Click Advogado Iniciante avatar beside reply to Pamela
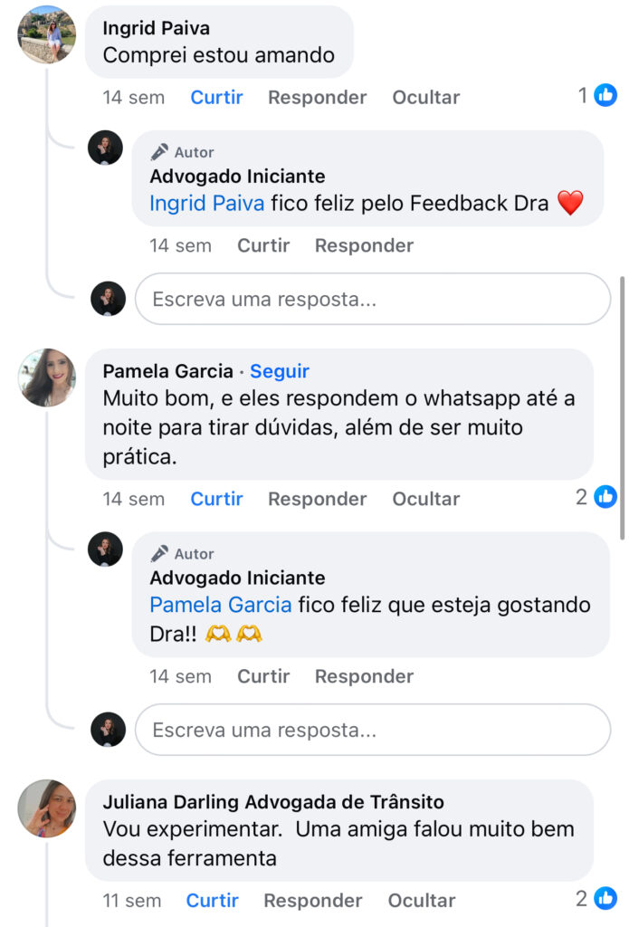Image resolution: width=629 pixels, height=927 pixels. [105, 550]
